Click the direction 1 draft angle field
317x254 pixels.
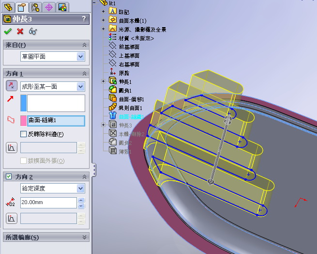[x=48, y=147]
